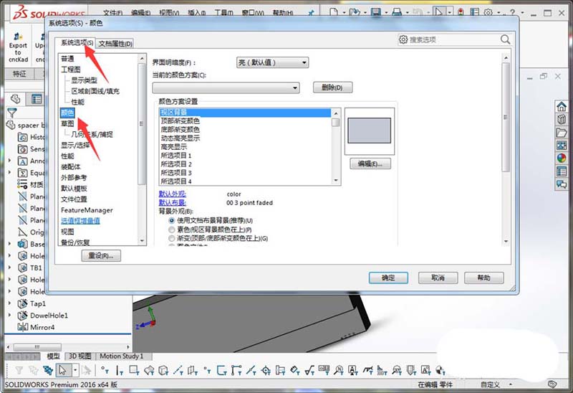Click the PropertyManager tab icon
This screenshot has height=393, width=573.
pos(37,99)
